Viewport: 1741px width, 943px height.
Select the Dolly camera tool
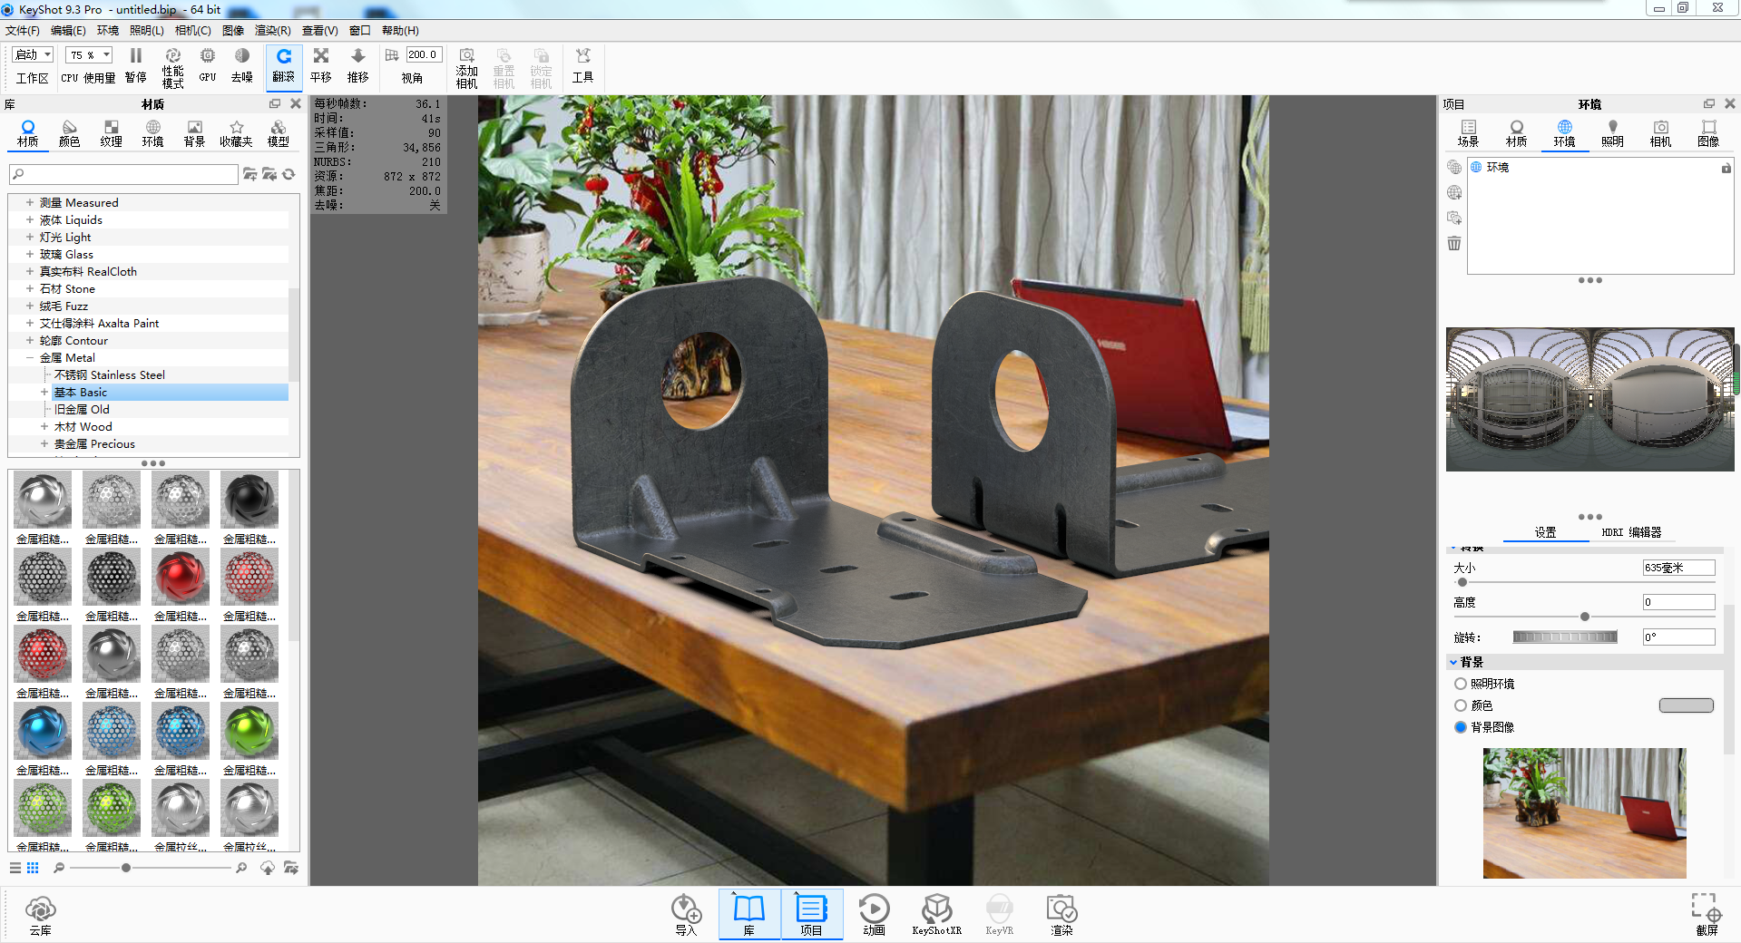(357, 65)
